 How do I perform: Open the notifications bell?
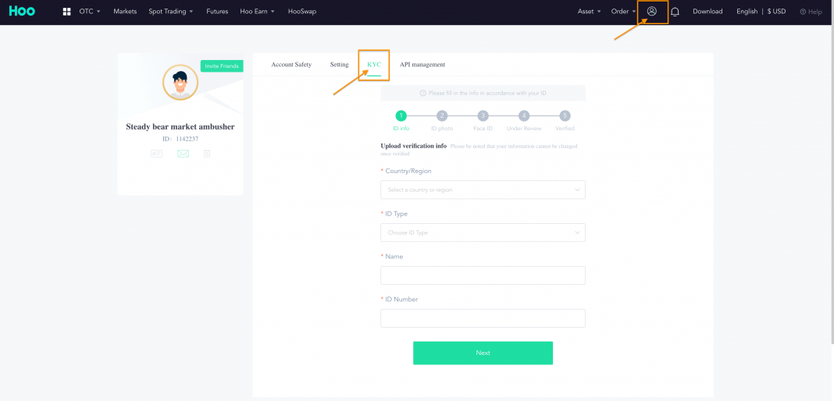pos(675,12)
